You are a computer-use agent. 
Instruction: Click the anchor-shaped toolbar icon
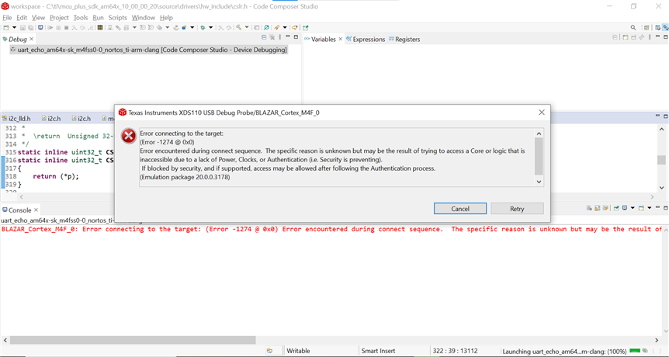(175, 27)
